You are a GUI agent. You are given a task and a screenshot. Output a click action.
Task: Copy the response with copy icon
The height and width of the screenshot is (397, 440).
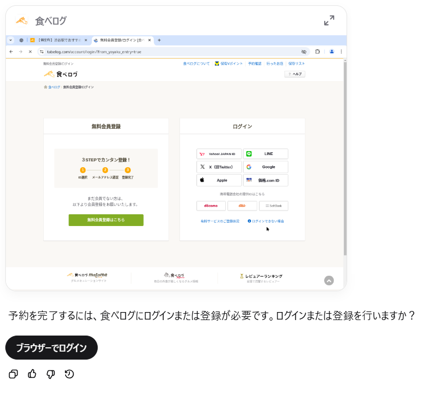pyautogui.click(x=13, y=374)
